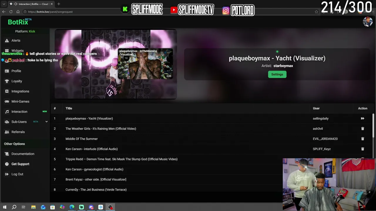Remove Ken Carson interlude from queue
376x211 pixels.
click(362, 149)
